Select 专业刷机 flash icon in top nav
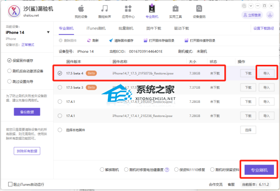The height and width of the screenshot is (191, 280). (x=152, y=9)
